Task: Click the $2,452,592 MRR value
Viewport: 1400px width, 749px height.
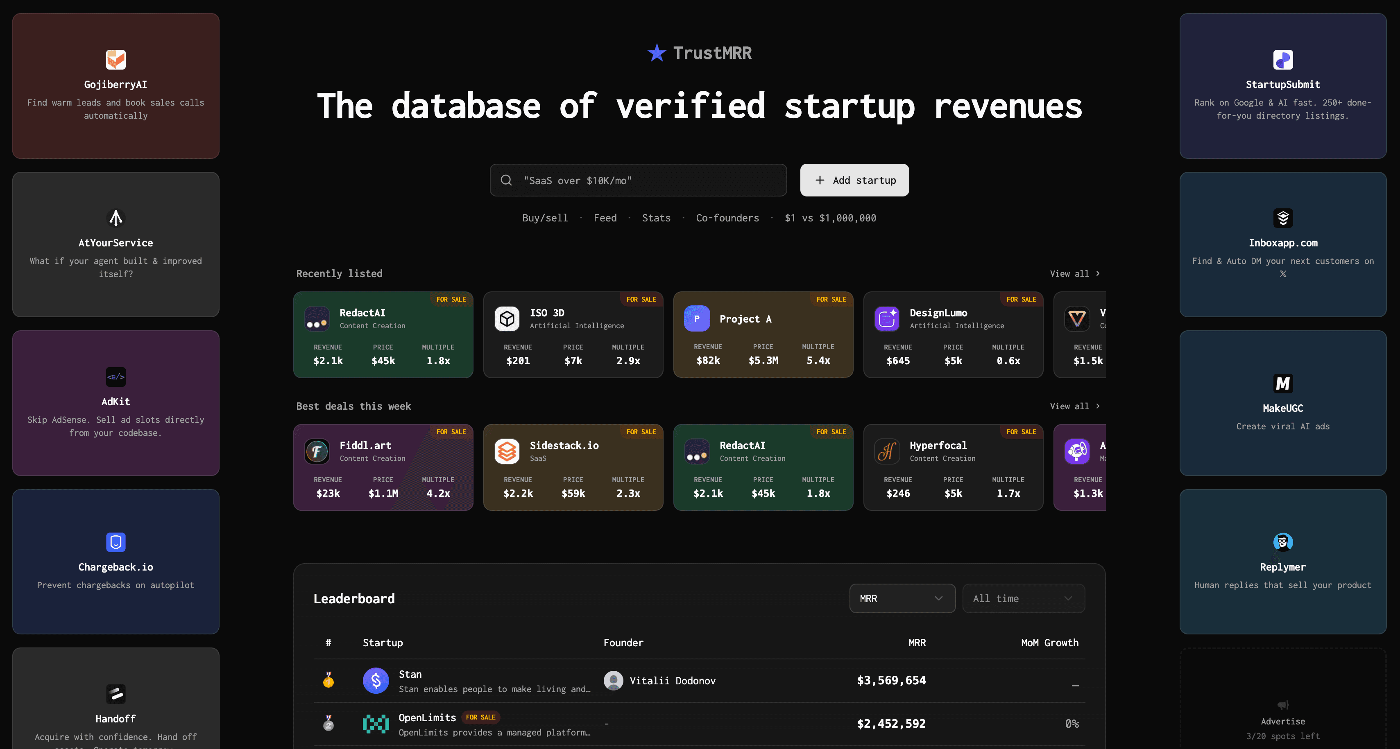Action: [891, 724]
